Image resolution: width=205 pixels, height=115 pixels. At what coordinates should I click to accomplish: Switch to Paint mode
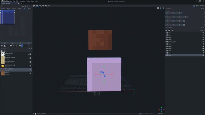click(x=198, y=6)
